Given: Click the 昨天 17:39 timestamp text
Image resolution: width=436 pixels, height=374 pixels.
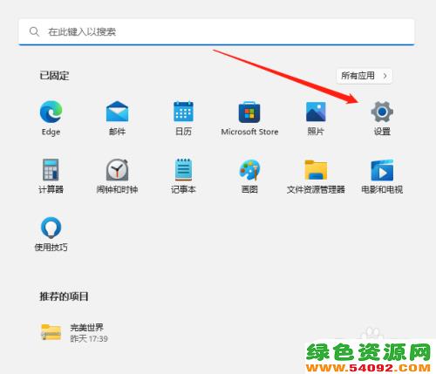Looking at the screenshot, I should click(x=89, y=339).
